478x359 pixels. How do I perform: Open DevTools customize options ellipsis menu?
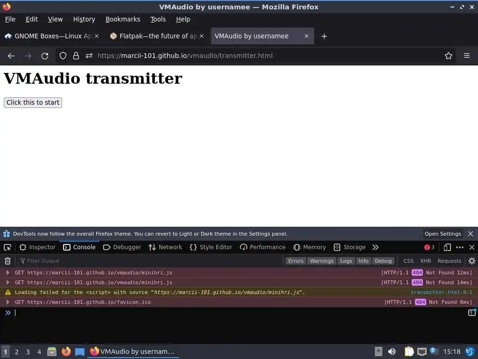[460, 247]
